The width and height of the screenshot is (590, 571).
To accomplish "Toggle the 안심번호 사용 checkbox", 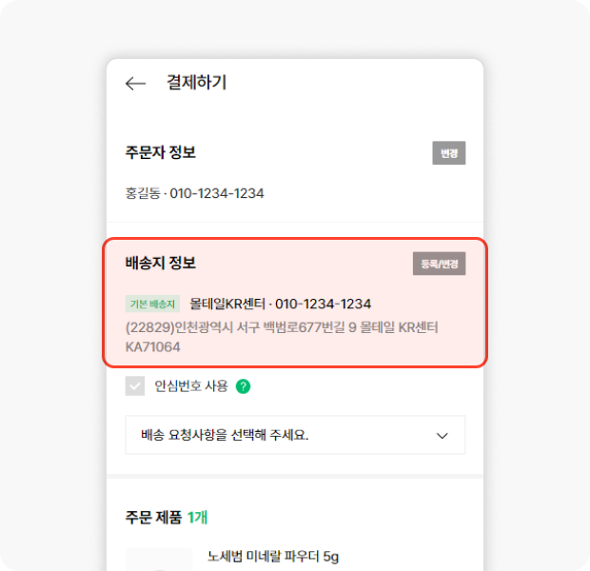I will (x=135, y=386).
